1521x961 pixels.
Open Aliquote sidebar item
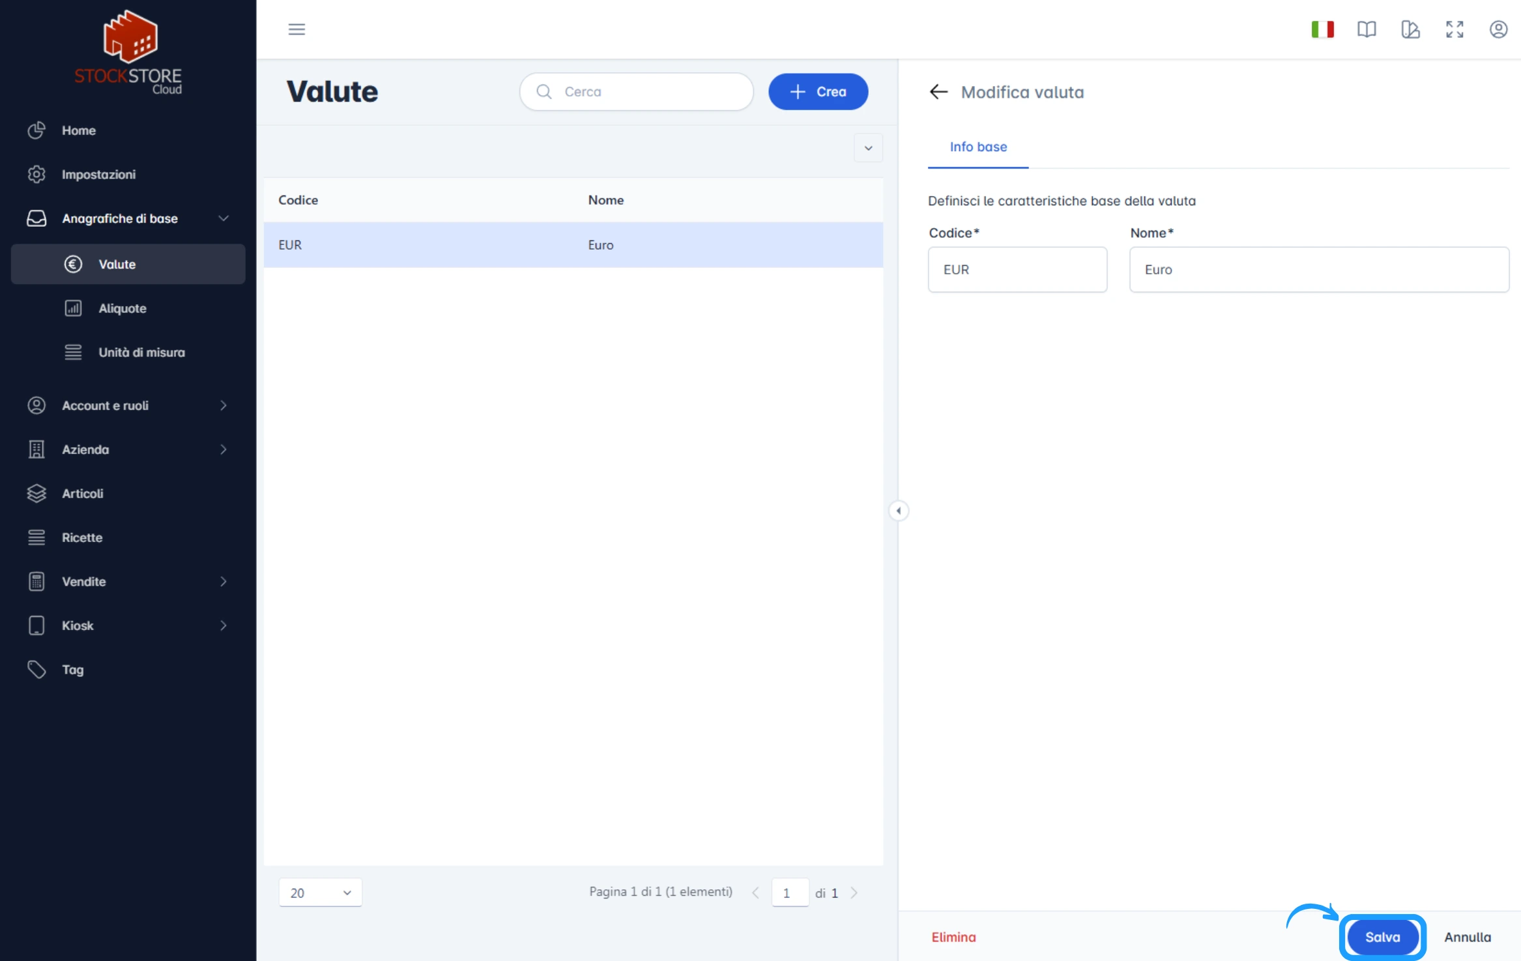[128, 308]
